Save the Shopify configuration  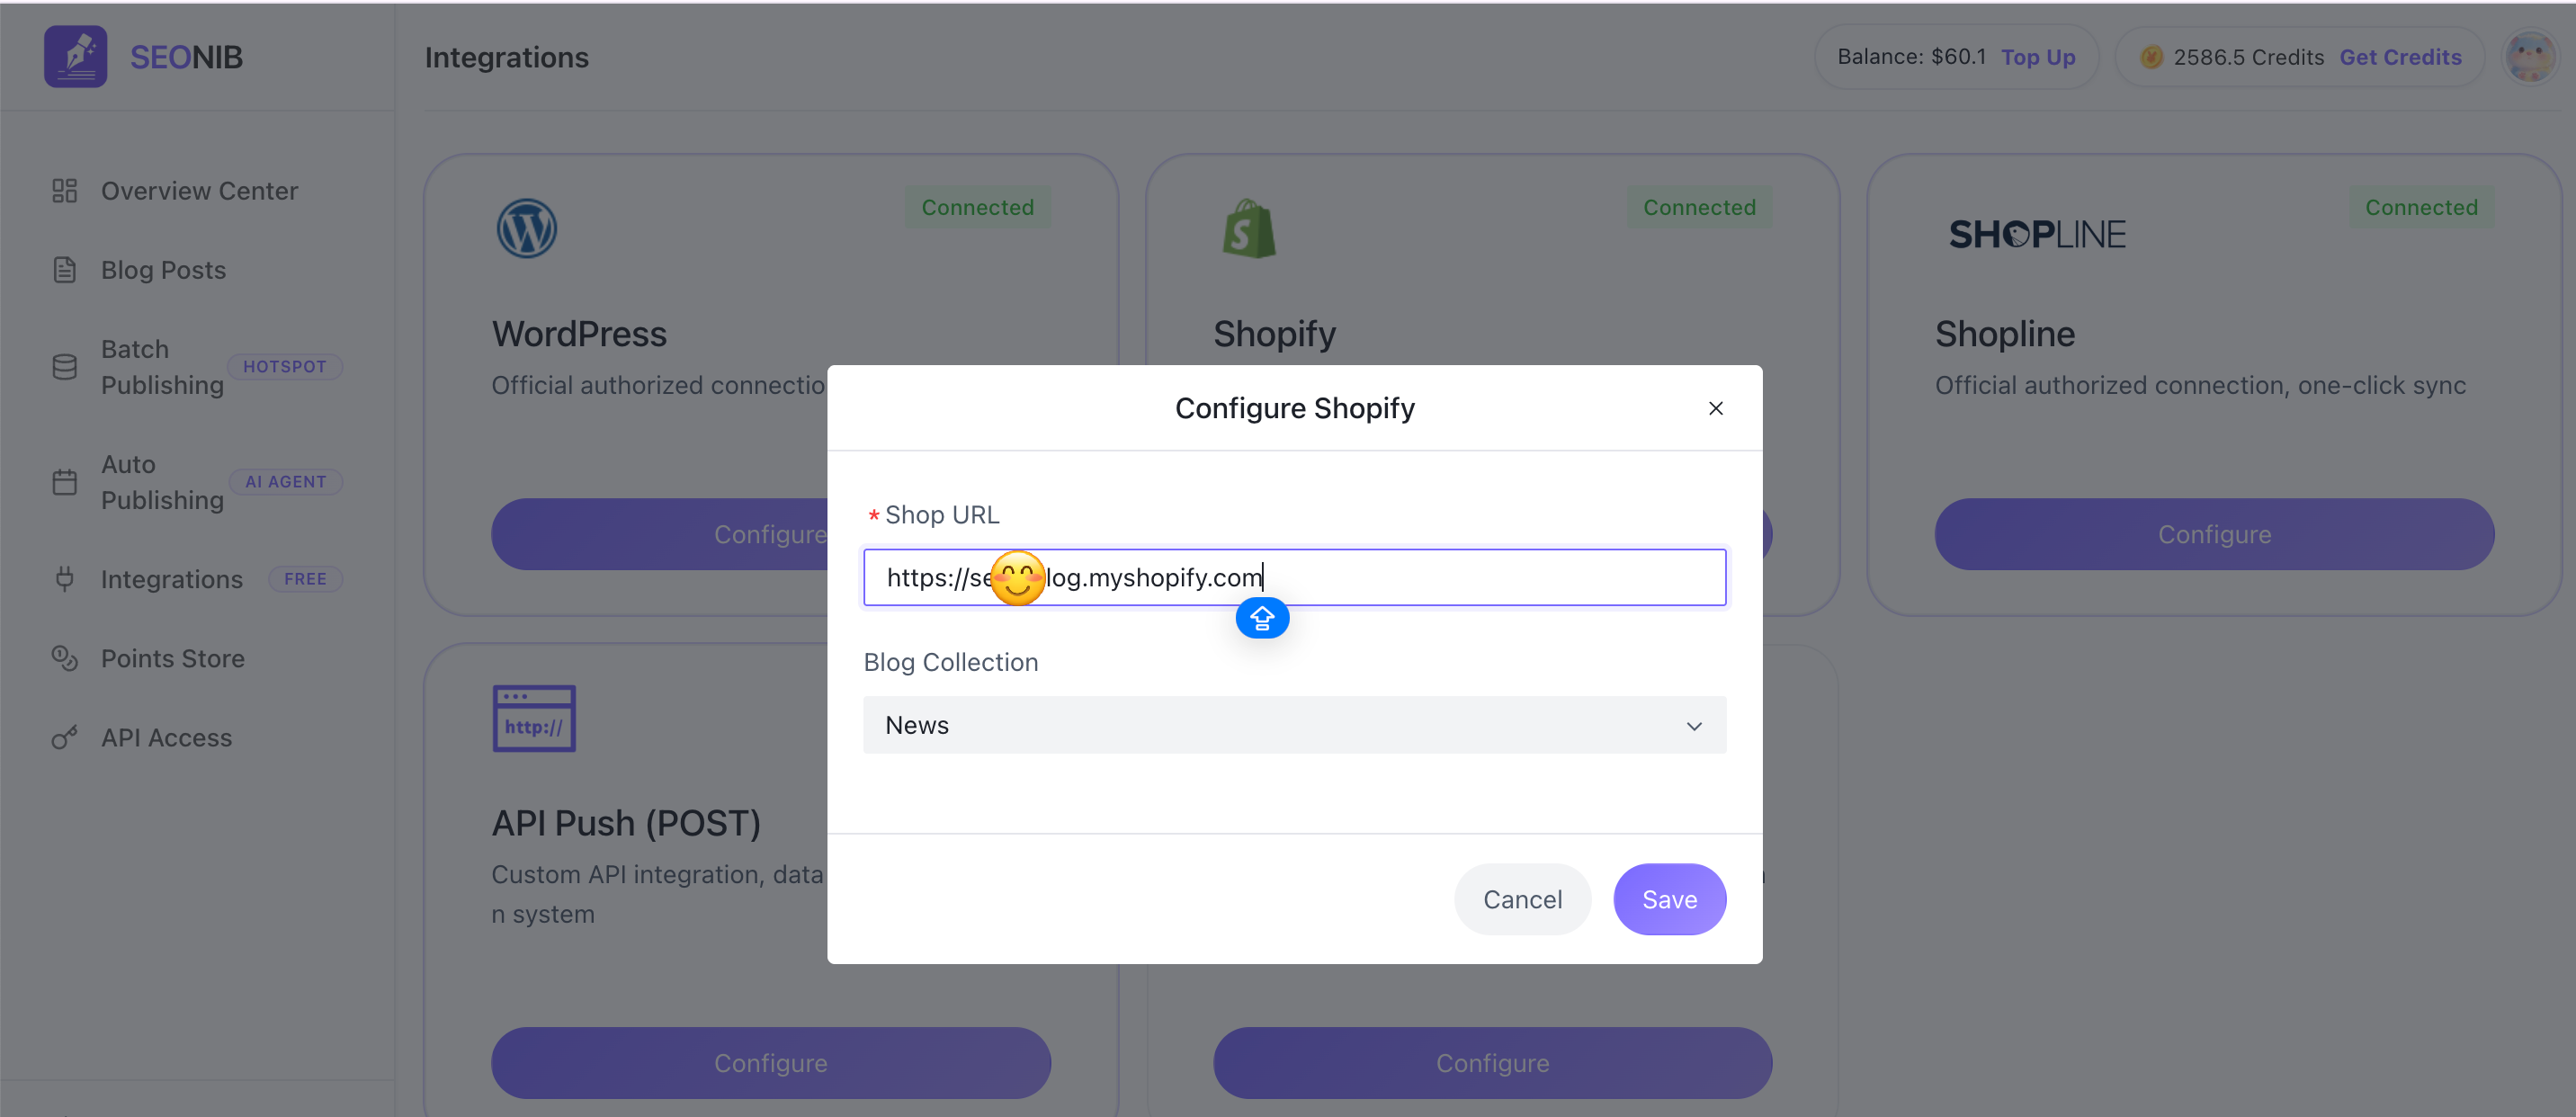(1668, 899)
